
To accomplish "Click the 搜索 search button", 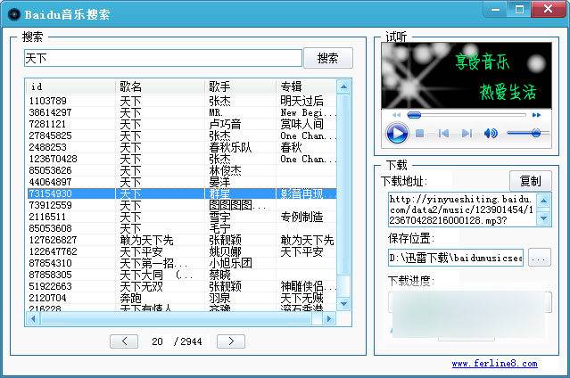I will tap(327, 58).
